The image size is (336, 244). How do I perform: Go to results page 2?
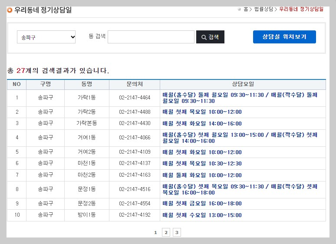coord(166,232)
